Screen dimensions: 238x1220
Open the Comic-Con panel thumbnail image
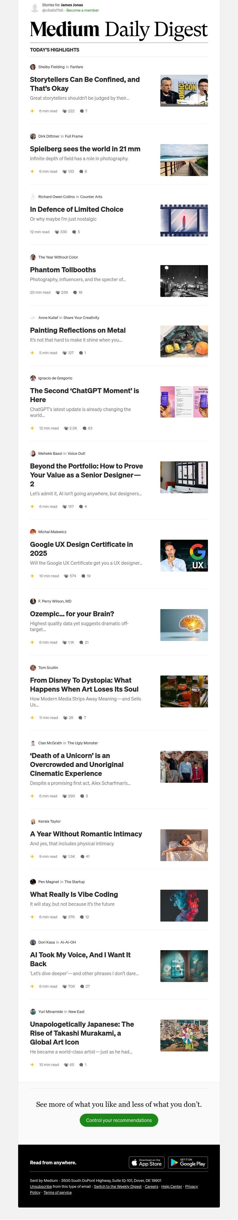pos(184,91)
